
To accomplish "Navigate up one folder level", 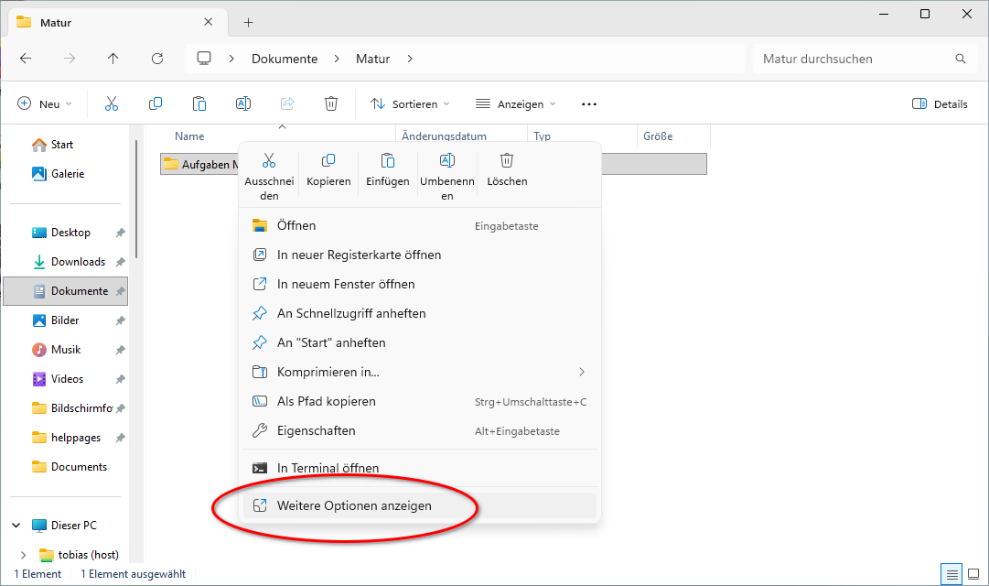I will pos(113,59).
